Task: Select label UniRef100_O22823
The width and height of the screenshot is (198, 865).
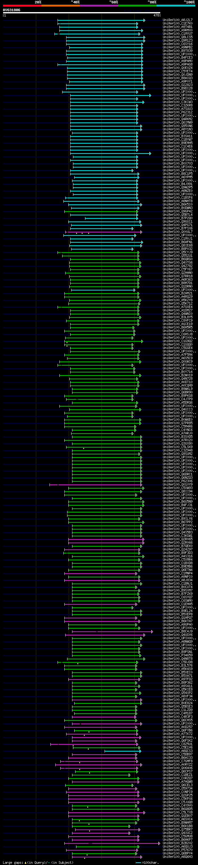Action: pyautogui.click(x=178, y=85)
